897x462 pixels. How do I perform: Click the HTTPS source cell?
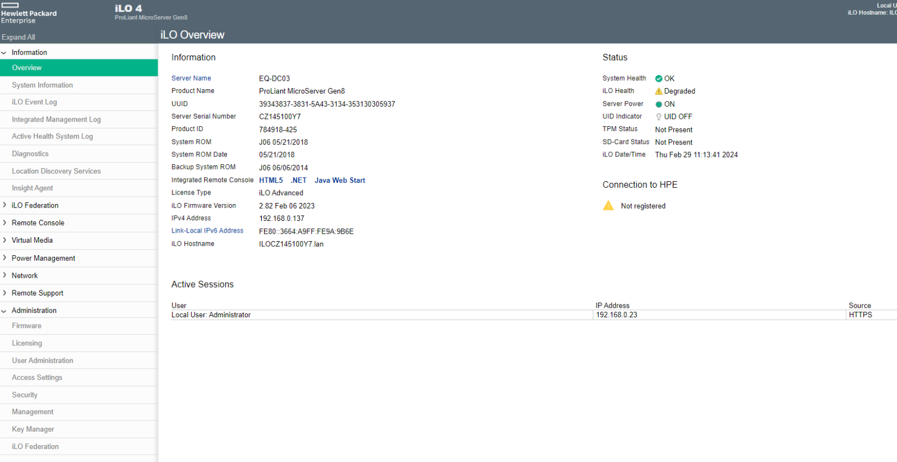(861, 315)
